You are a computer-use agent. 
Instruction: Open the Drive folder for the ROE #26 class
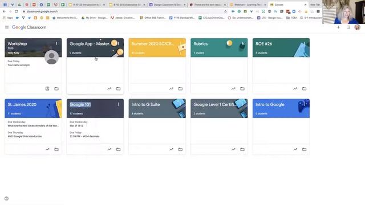point(304,89)
